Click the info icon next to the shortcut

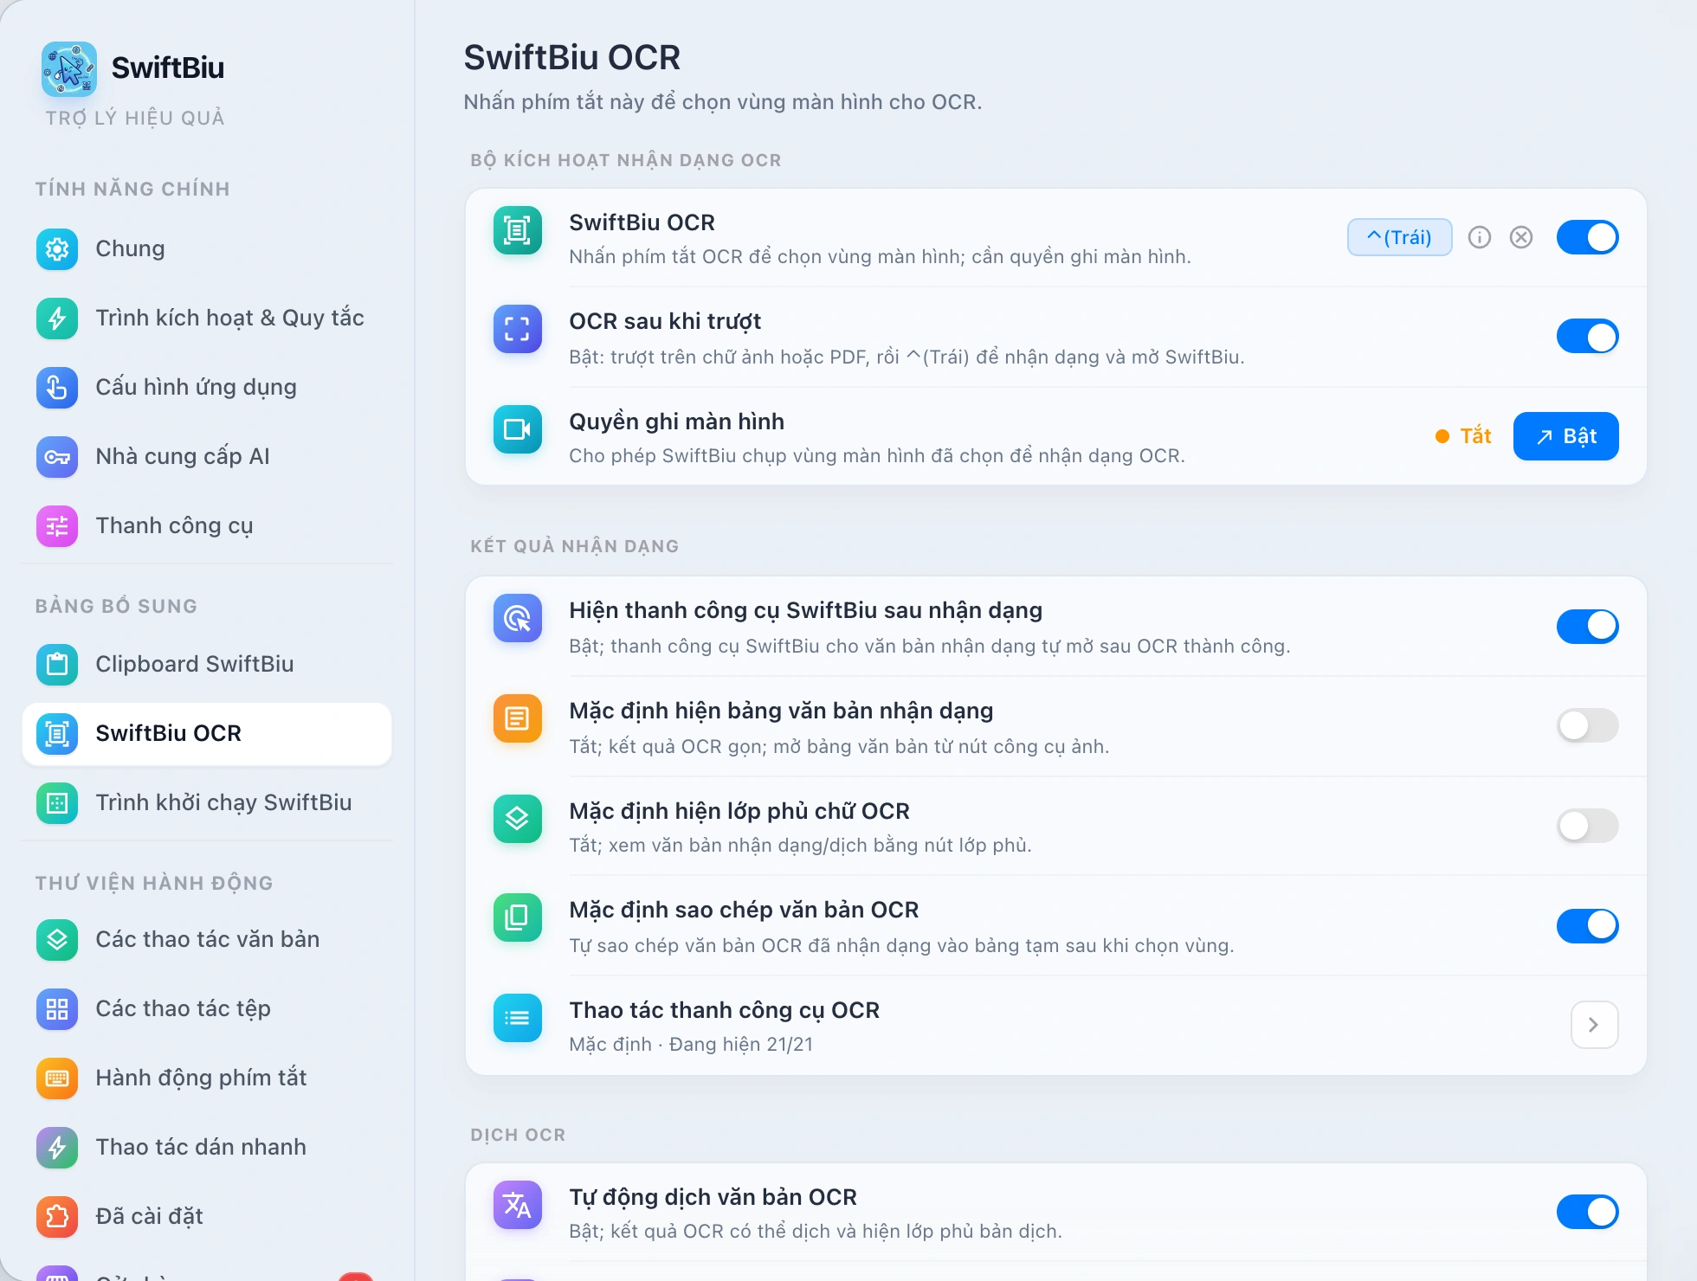pos(1480,237)
